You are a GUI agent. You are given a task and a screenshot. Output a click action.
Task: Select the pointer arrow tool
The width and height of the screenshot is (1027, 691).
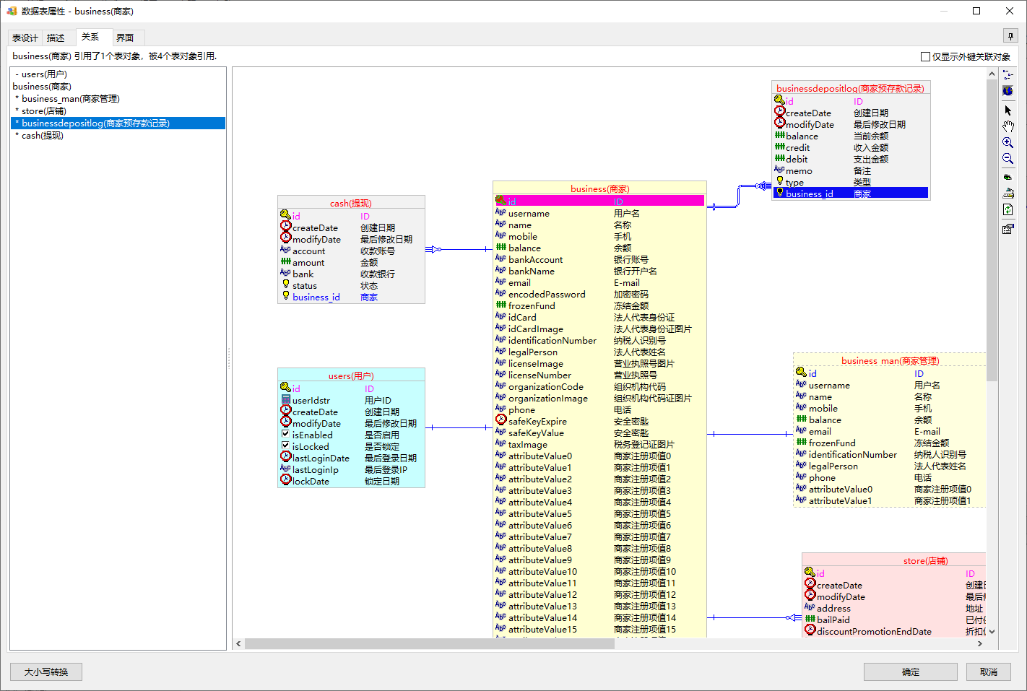[x=1008, y=110]
